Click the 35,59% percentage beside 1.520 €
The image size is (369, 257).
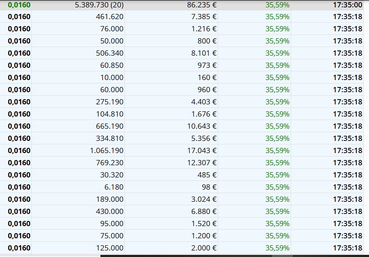point(278,224)
